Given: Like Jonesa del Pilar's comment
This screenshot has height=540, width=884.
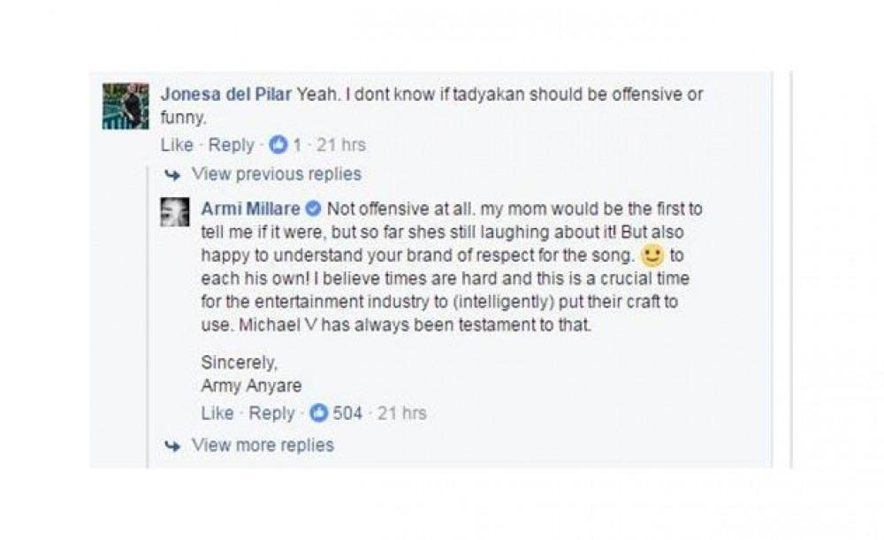Looking at the screenshot, I should click(177, 145).
